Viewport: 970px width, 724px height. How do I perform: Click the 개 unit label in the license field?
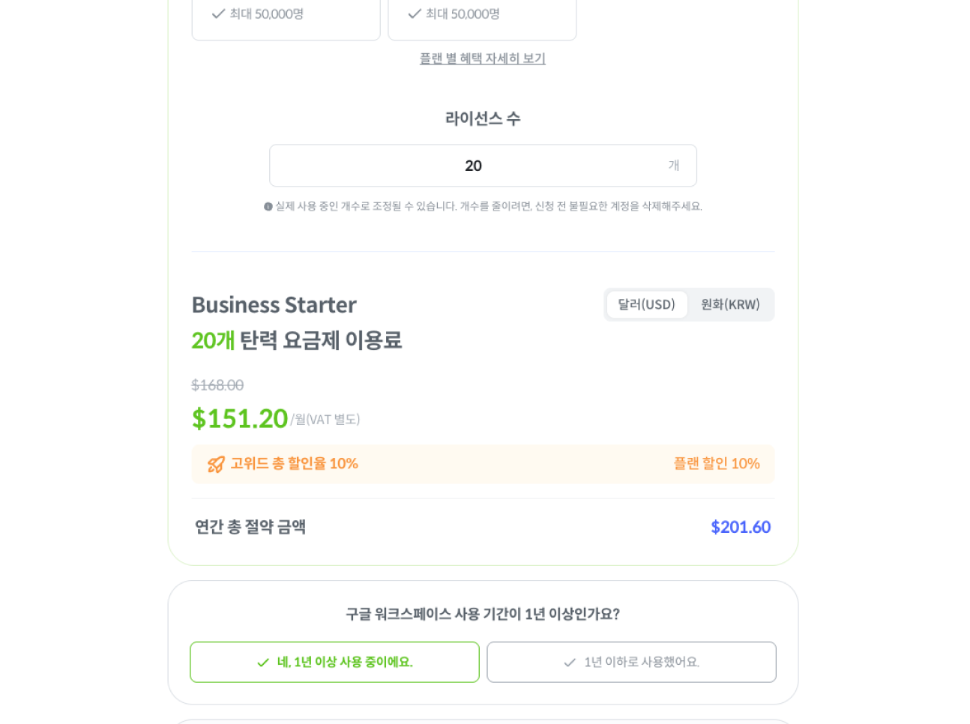(x=674, y=166)
